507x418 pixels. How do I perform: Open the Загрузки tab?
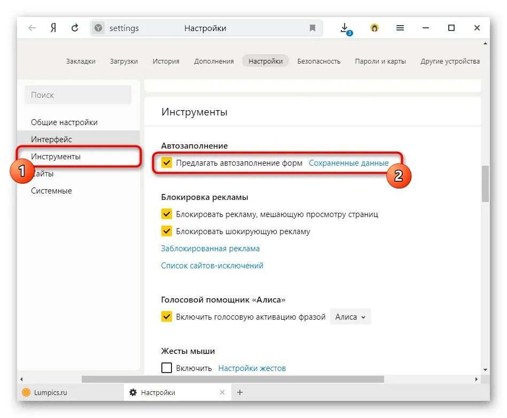(x=124, y=61)
